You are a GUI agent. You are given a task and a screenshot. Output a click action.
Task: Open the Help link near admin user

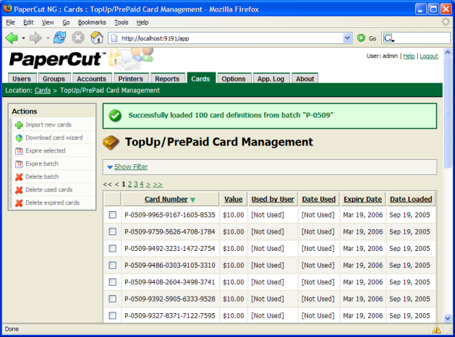409,56
